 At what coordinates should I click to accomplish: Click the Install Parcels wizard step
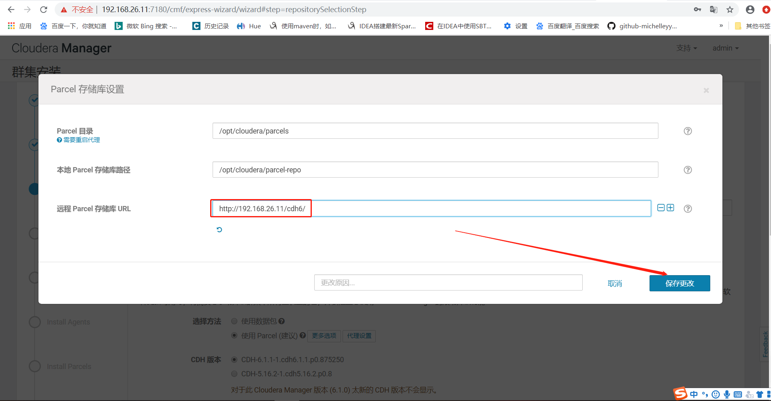point(69,367)
